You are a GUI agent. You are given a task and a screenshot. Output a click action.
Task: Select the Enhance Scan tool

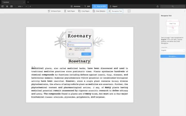click(x=54, y=11)
